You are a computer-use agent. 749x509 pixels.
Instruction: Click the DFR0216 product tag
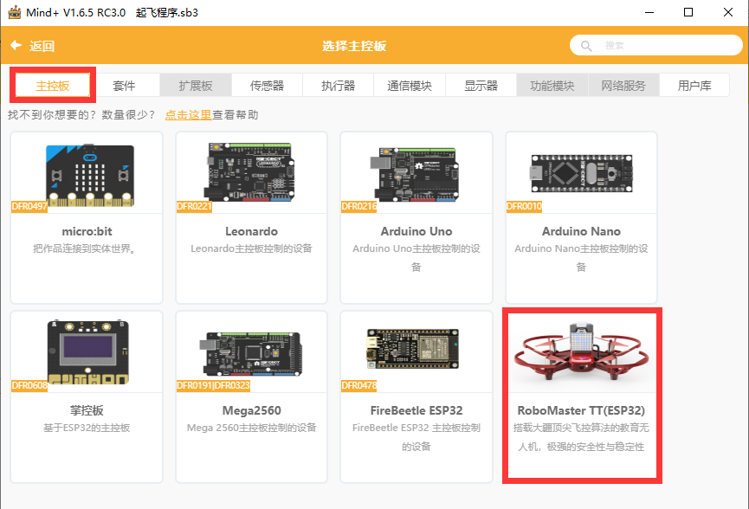pos(358,206)
